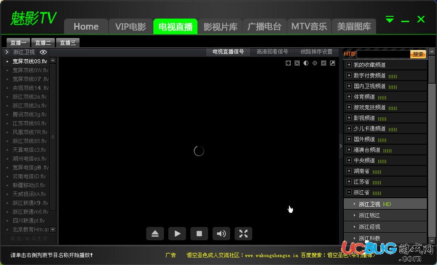Expand the 湖南省 group
This screenshot has width=437, height=265.
click(x=349, y=171)
